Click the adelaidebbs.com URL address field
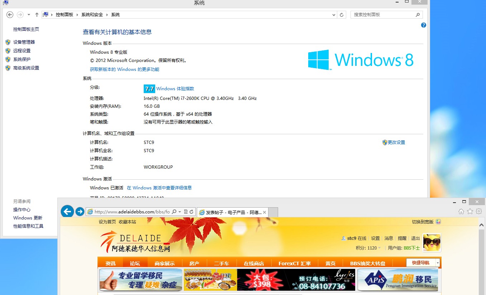 point(132,212)
